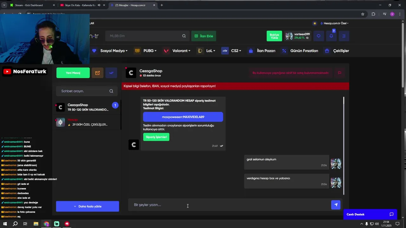
Task: Click the taskbar volume speaker icon
Action: 377,224
